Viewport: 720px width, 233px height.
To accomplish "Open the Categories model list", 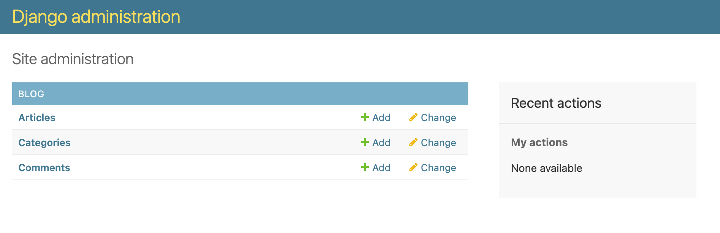I will click(44, 143).
